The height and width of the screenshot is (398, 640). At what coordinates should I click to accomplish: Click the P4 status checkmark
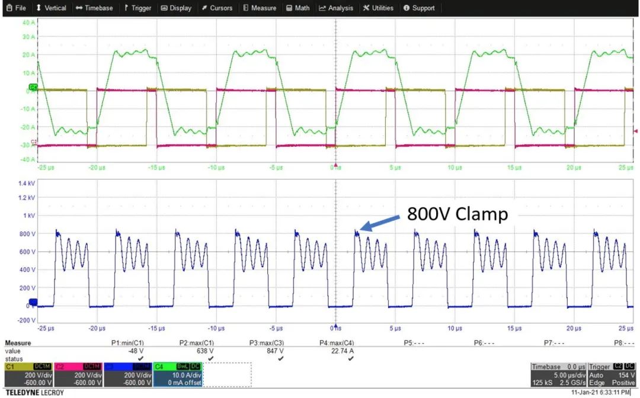click(351, 358)
